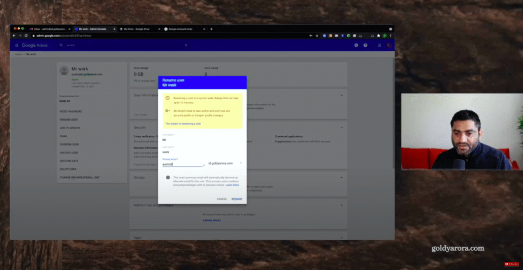Click CHANGE ORGANIZATIONAL UNIT in the sidebar
This screenshot has width=523, height=270.
click(x=80, y=177)
